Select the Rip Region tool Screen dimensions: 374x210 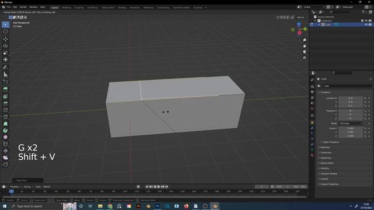(x=5, y=164)
